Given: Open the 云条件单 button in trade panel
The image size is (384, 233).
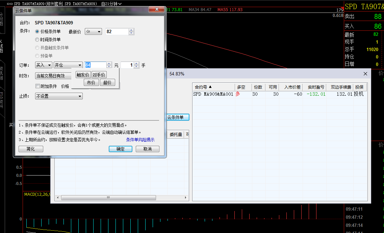Looking at the screenshot, I should coord(177,117).
